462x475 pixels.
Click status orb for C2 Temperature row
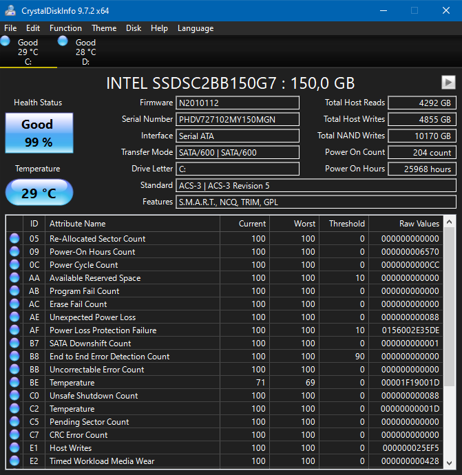click(x=14, y=408)
